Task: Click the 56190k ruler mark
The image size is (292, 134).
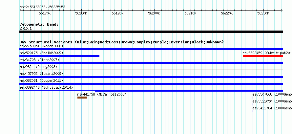Action: coord(117,13)
